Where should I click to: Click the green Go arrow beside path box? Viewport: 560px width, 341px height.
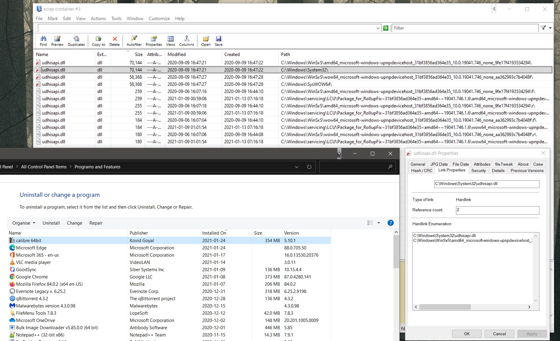pyautogui.click(x=386, y=28)
